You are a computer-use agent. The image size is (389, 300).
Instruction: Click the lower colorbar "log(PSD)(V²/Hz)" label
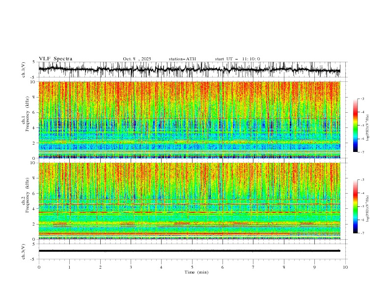368,209
